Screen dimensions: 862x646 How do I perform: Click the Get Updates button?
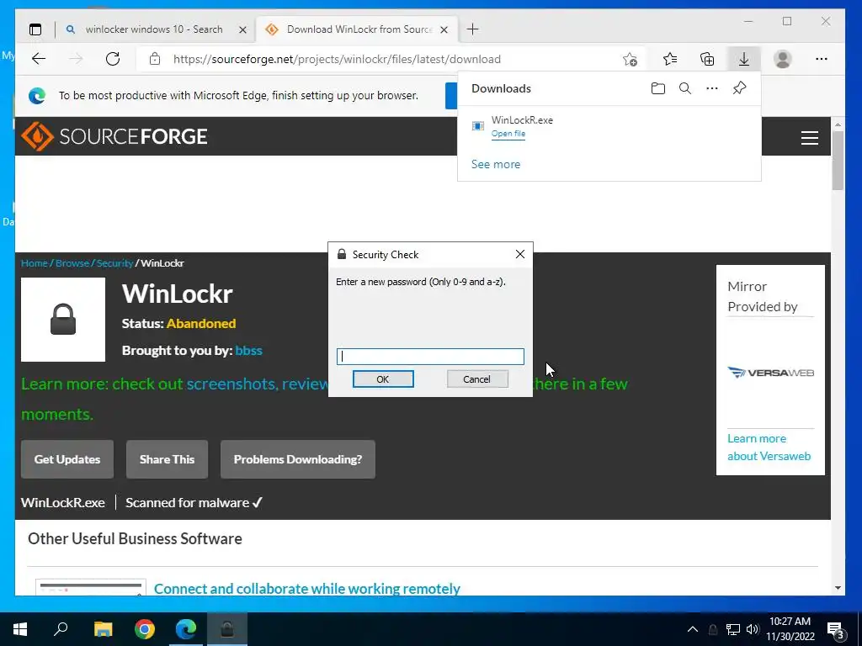[67, 459]
